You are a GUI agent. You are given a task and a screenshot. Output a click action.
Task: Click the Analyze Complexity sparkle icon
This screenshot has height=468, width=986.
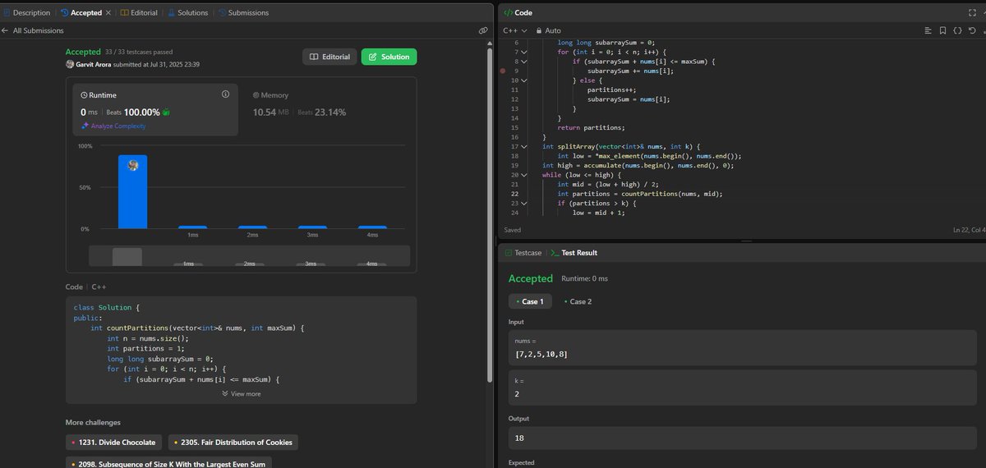(x=85, y=126)
